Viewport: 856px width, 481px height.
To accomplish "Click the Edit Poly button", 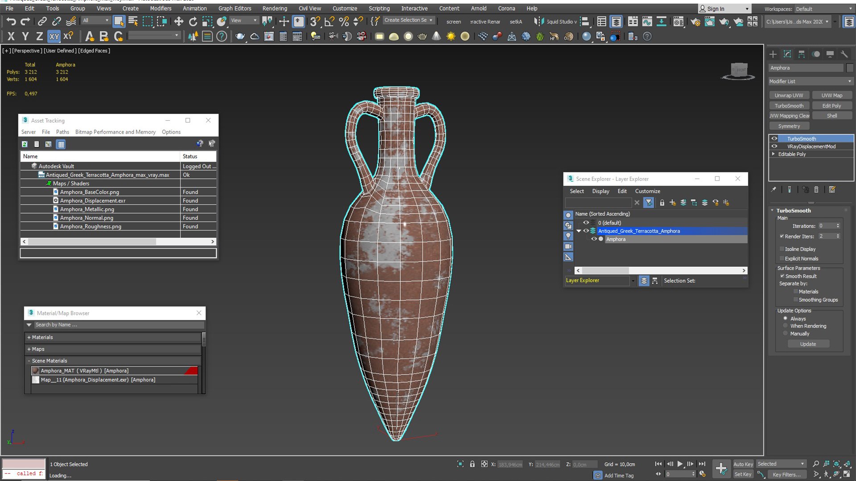I will [x=831, y=106].
